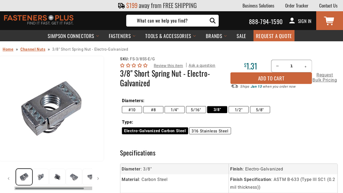
Task: Open the Channel Nuts breadcrumb link
Action: (x=33, y=49)
